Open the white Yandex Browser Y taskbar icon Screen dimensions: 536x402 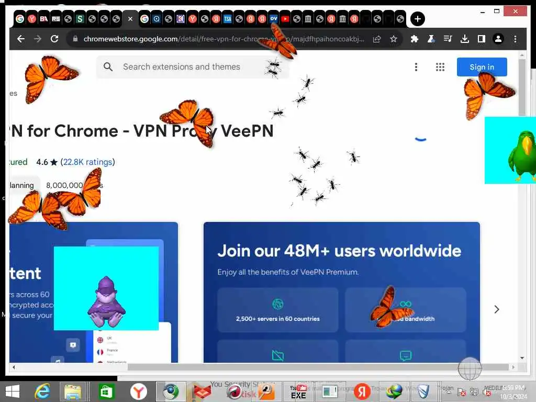pyautogui.click(x=138, y=392)
